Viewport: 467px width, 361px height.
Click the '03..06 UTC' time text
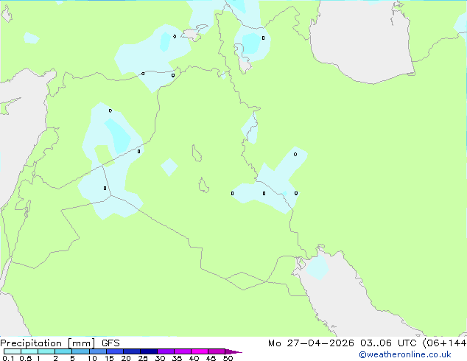point(388,343)
